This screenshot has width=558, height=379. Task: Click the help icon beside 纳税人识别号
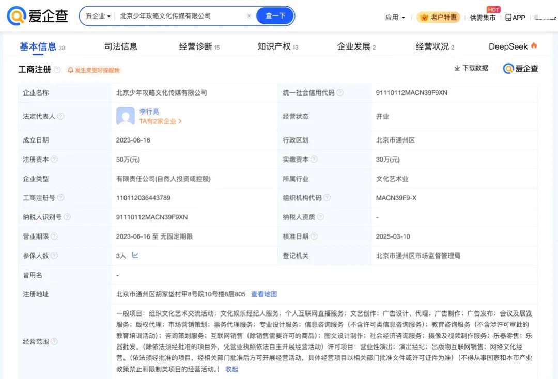tap(67, 217)
